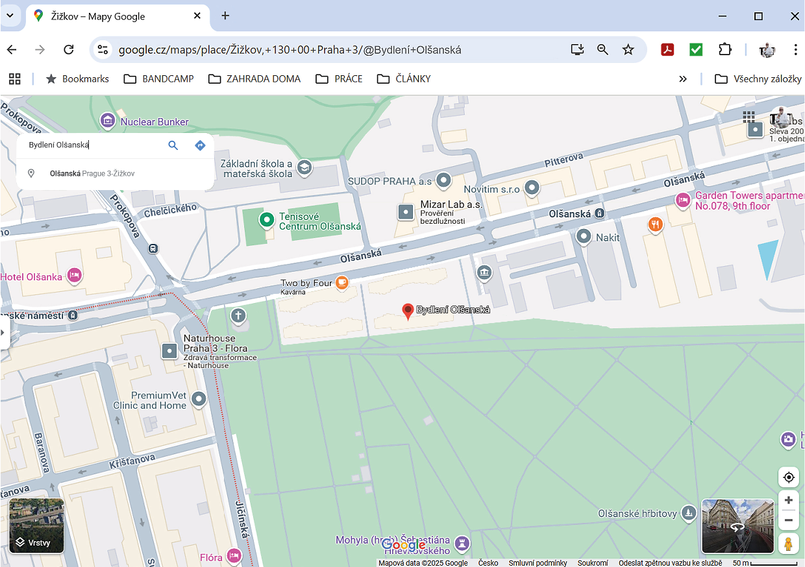Screen dimensions: 805x567
Task: Click the Nakit business marker
Action: [x=584, y=237]
